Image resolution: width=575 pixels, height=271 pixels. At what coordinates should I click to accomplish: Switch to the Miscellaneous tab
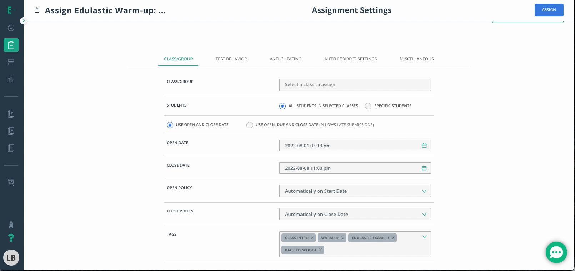tap(416, 59)
